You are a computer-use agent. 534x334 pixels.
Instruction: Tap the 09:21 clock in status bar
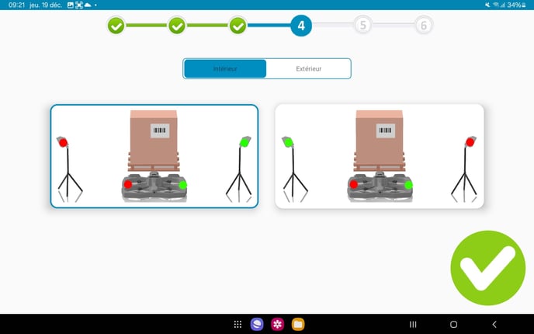point(16,5)
